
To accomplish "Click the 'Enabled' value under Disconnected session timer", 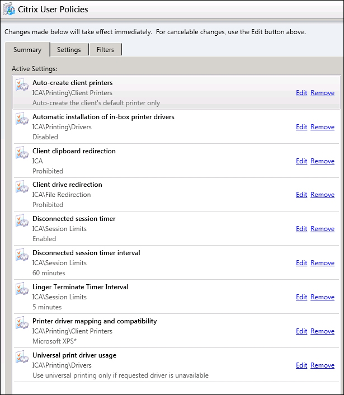I will [x=44, y=239].
